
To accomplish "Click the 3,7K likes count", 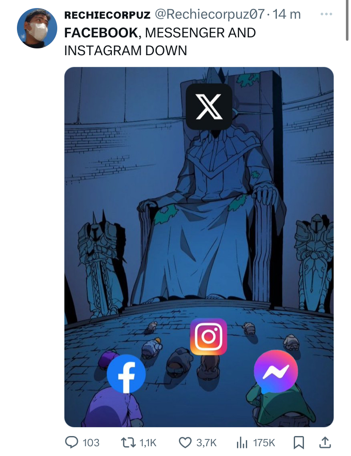I will click(206, 443).
